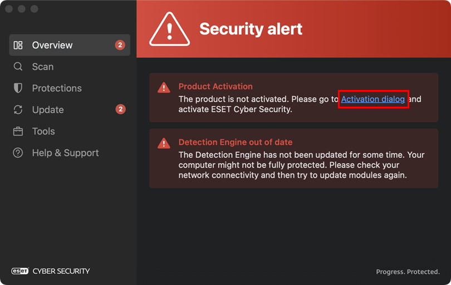Open the Tools section
This screenshot has width=451, height=285.
coord(43,132)
